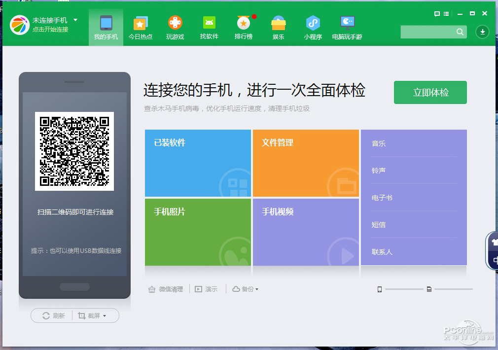
Task: Open 电脑玩手游 tab
Action: click(x=347, y=28)
